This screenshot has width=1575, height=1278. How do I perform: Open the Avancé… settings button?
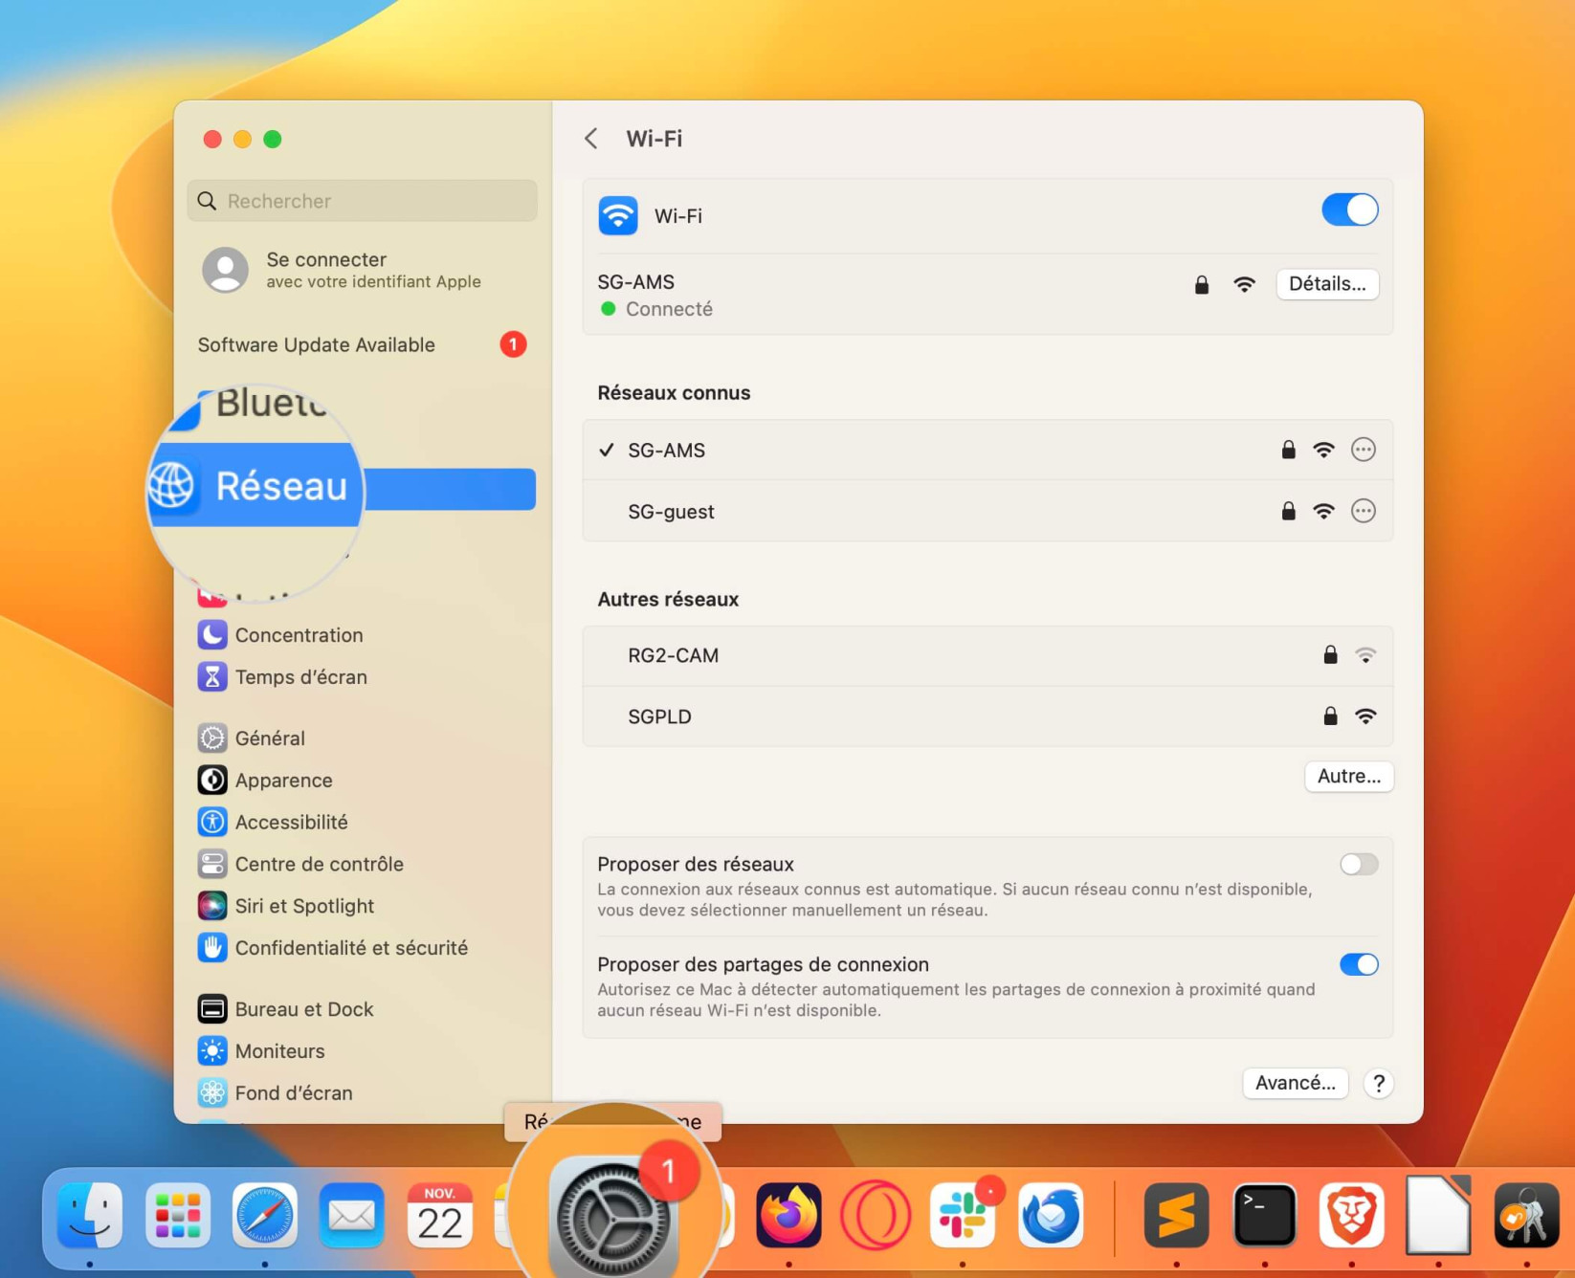pos(1295,1083)
